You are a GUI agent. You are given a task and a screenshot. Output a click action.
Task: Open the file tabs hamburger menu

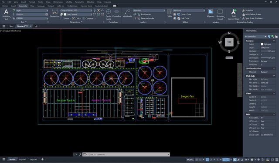click(4, 26)
